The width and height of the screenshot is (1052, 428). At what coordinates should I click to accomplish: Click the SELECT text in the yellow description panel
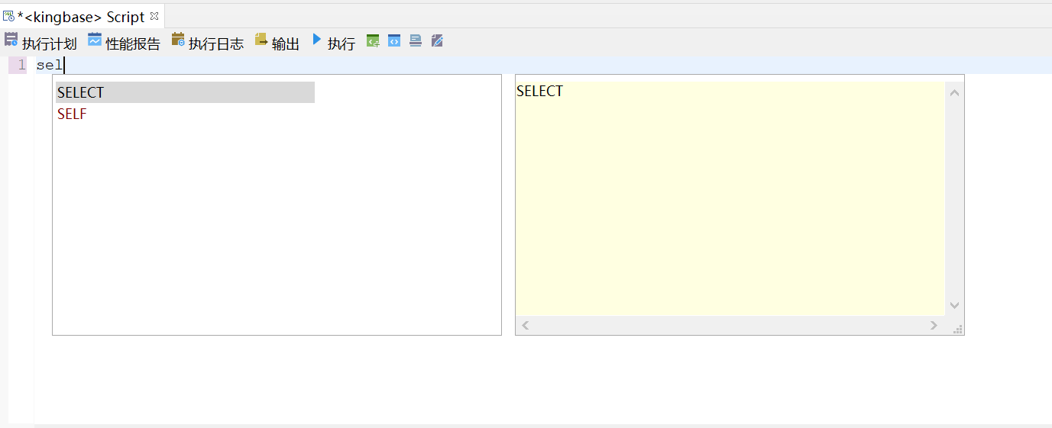(x=539, y=92)
